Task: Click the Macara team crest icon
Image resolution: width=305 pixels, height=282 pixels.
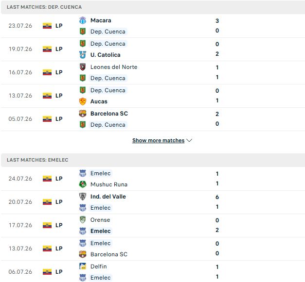Action: click(x=83, y=20)
